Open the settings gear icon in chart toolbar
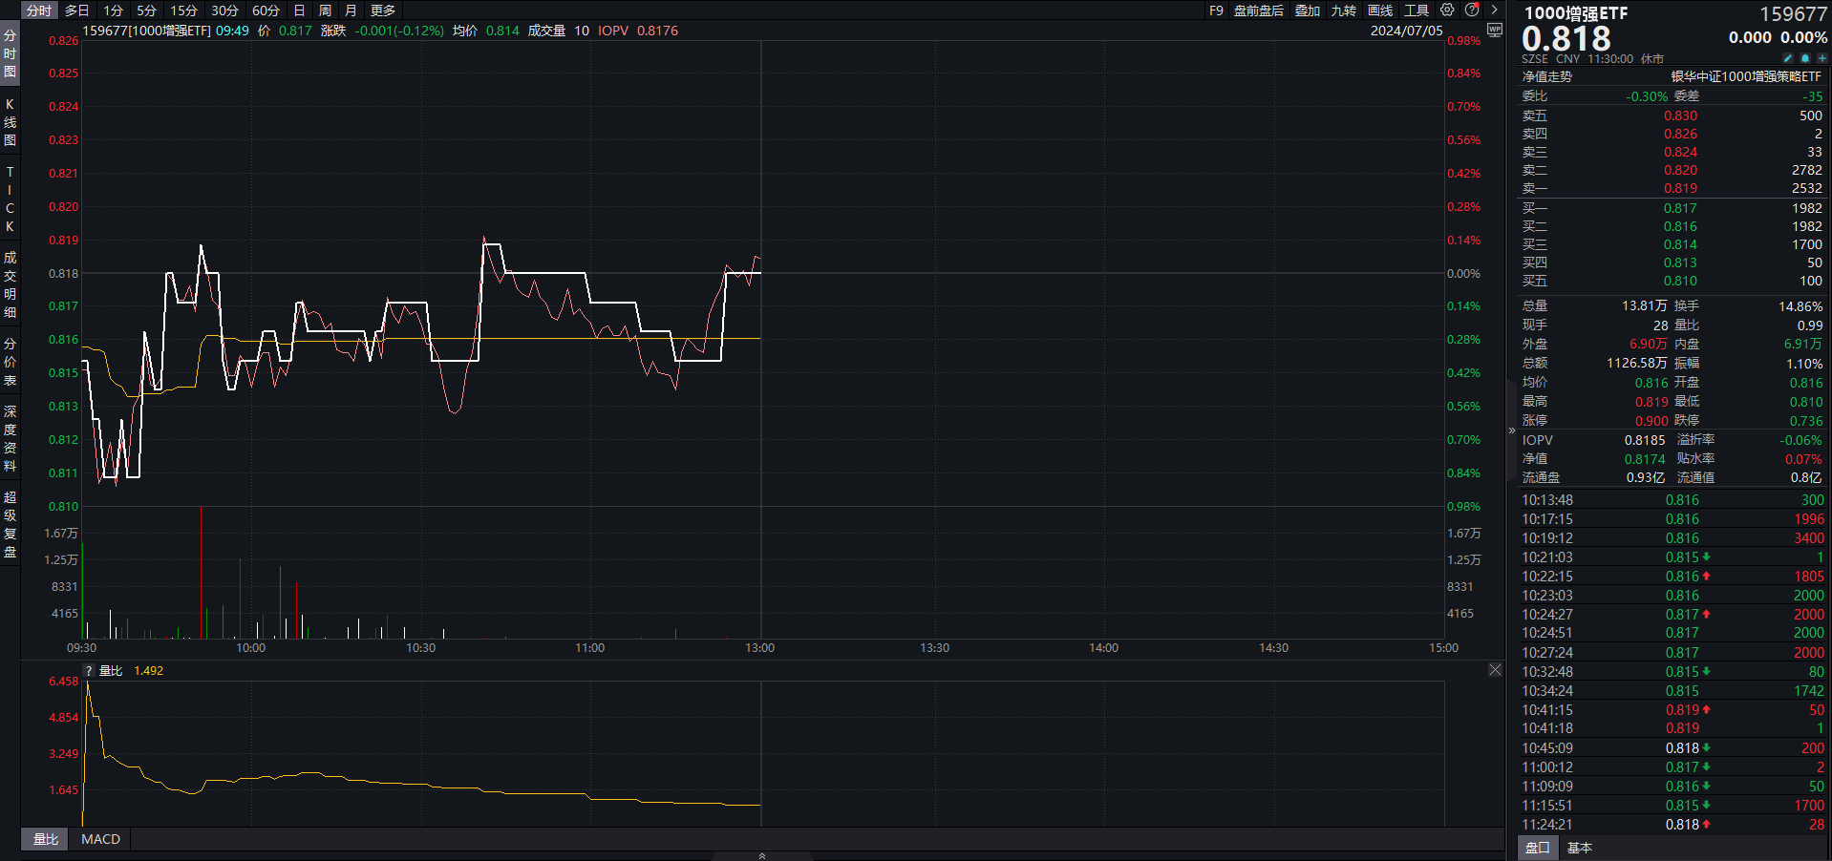This screenshot has width=1832, height=861. [1447, 10]
